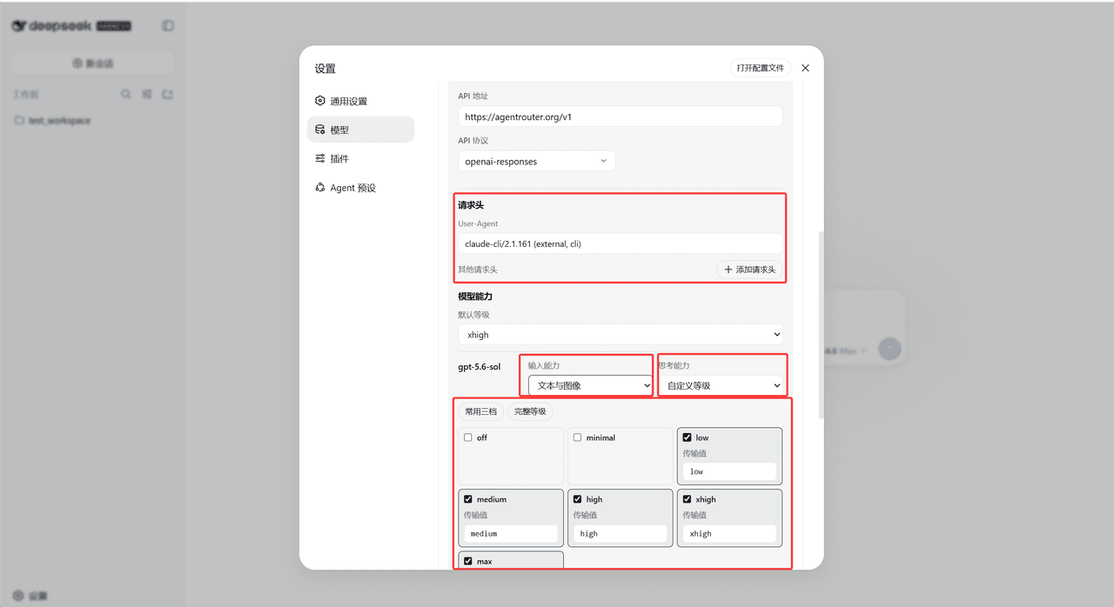Open the 插件 settings tab
Viewport: 1114px width, 607px height.
pos(360,158)
